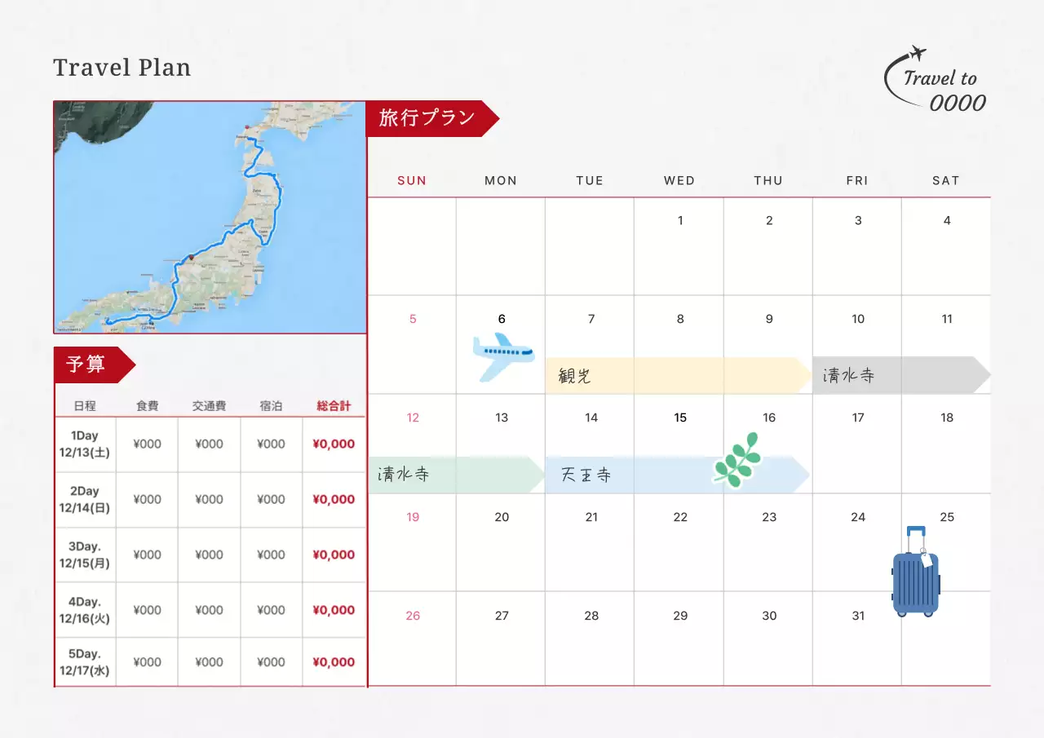Image resolution: width=1044 pixels, height=738 pixels.
Task: Click the red ¥0,000 total for 1Day 12/13
Action: 333,444
